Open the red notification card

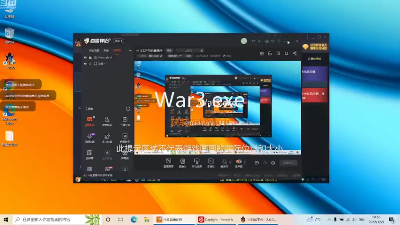pos(315,95)
